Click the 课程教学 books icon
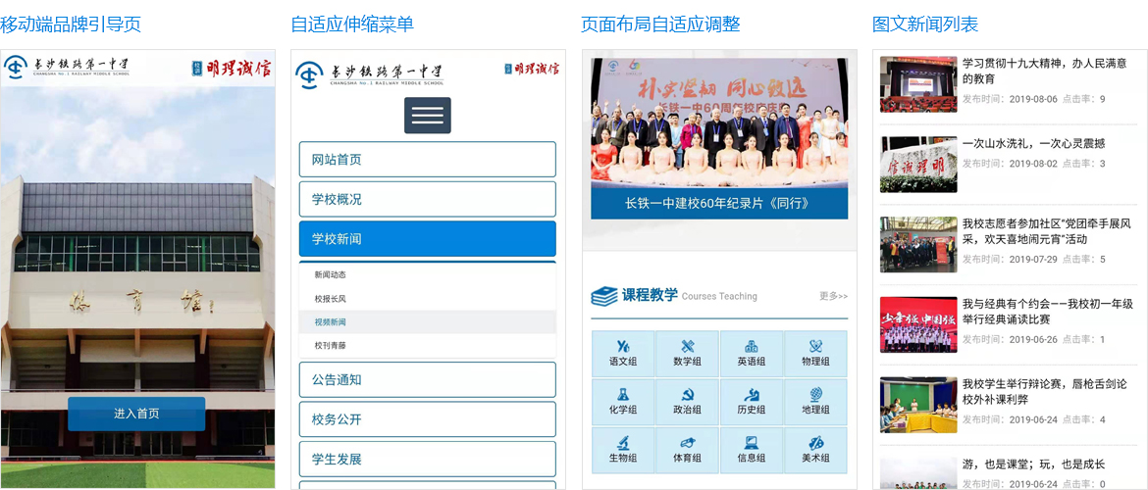 tap(604, 296)
